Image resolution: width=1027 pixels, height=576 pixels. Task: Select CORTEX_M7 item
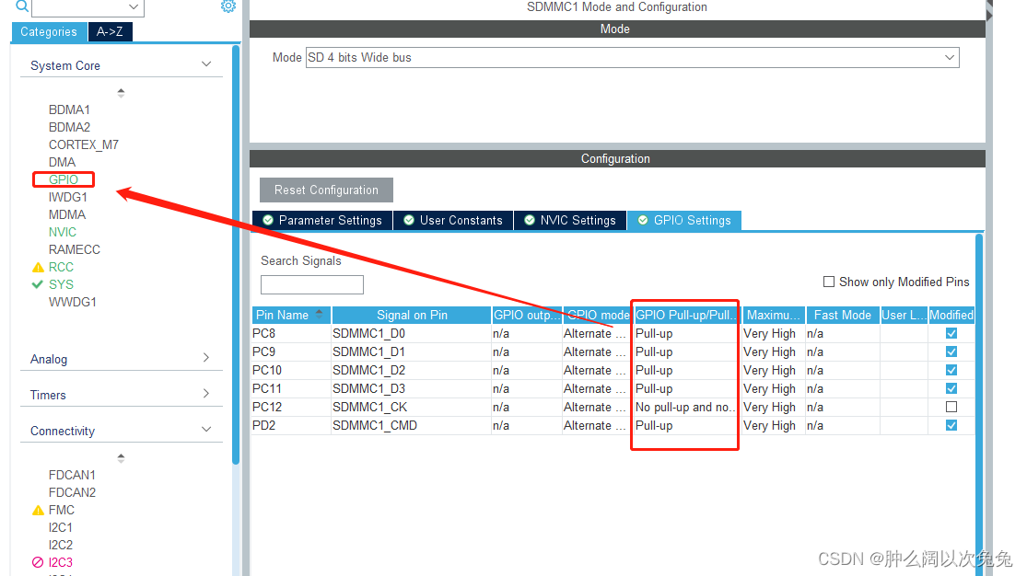84,144
